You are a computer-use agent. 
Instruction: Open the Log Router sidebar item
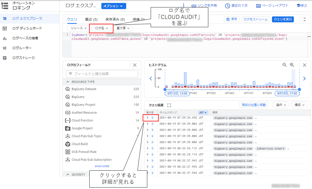22,48
